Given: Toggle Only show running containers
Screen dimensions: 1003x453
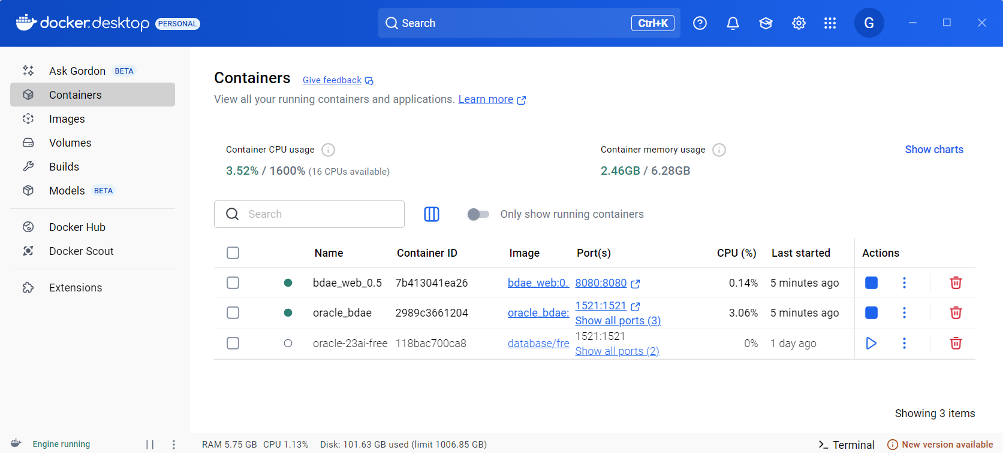Looking at the screenshot, I should [478, 214].
